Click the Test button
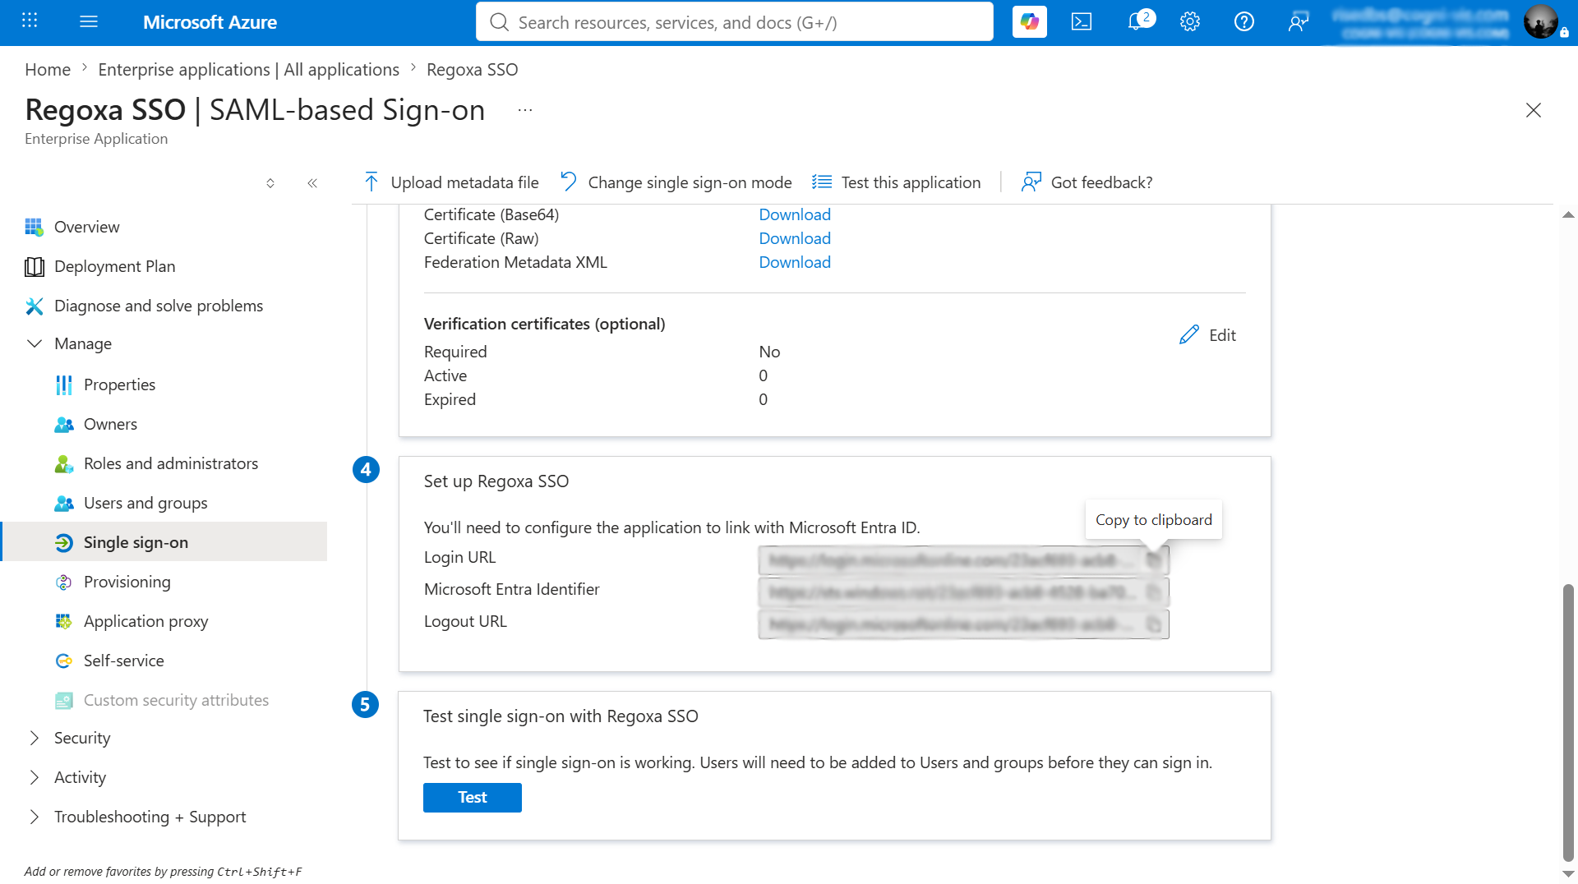This screenshot has width=1578, height=884. click(x=472, y=798)
